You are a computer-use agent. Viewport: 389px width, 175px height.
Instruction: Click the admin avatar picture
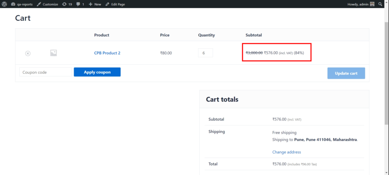[372, 4]
